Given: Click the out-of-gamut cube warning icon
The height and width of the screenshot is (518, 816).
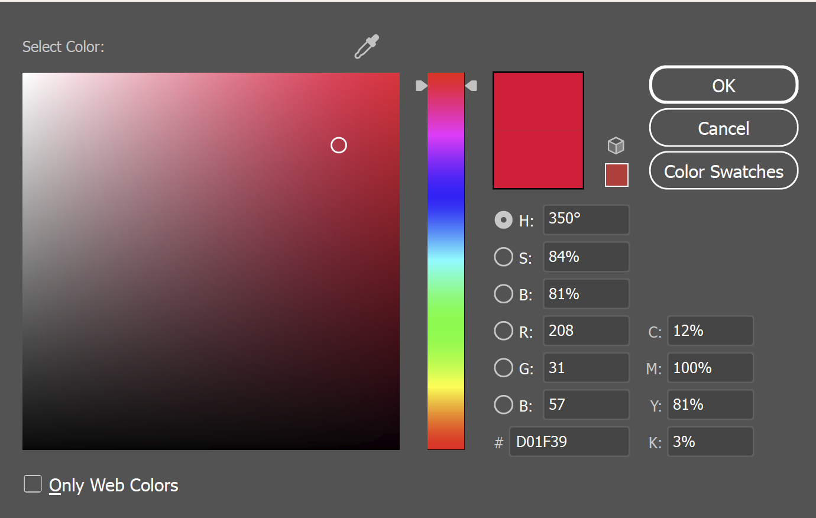Looking at the screenshot, I should (x=616, y=145).
